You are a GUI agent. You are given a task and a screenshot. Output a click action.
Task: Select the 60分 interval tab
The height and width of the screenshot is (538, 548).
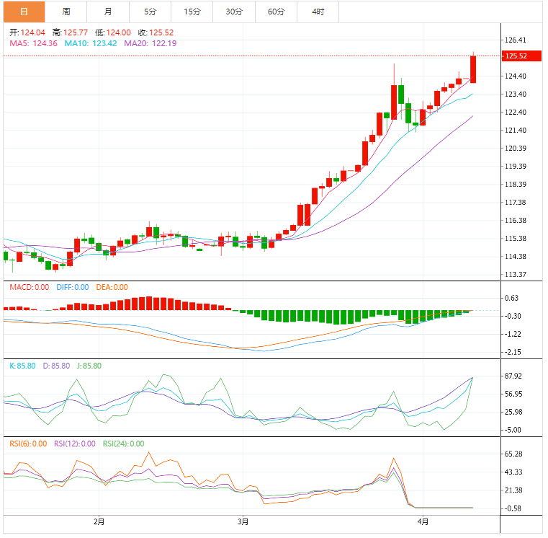276,12
